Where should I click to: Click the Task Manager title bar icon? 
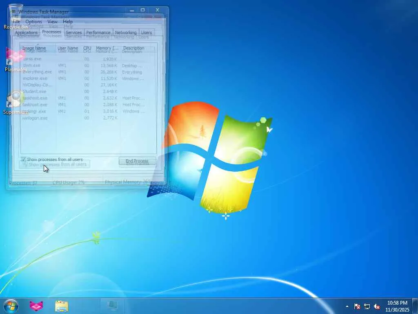14,11
